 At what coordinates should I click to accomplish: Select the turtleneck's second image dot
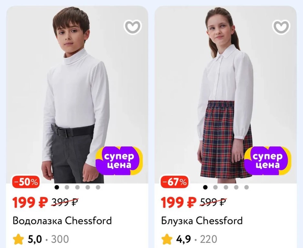[67, 187]
